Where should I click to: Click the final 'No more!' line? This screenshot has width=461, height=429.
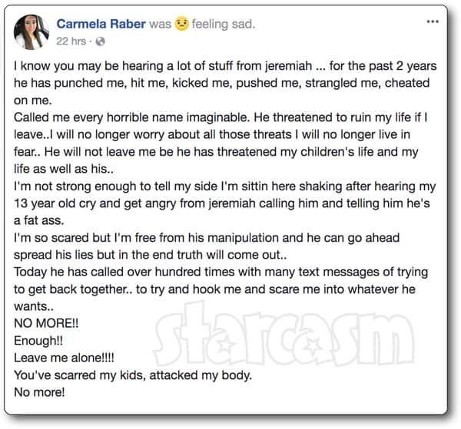[39, 392]
